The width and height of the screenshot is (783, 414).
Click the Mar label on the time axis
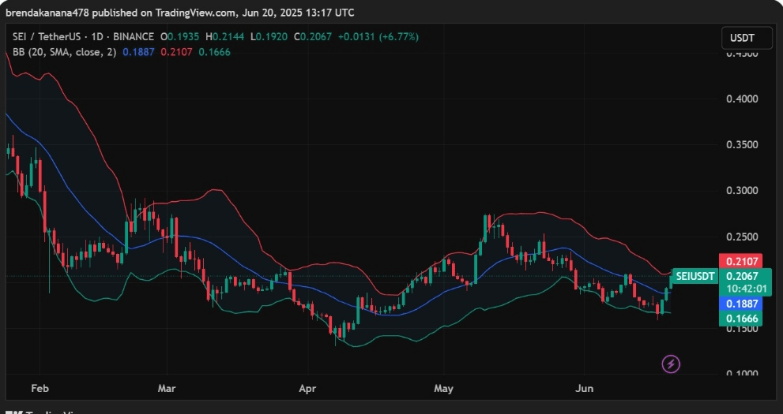(x=167, y=389)
